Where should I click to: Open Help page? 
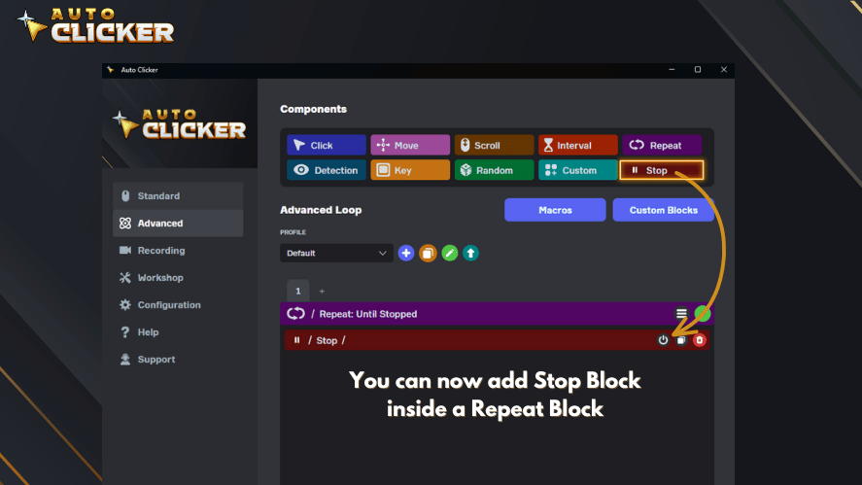point(178,332)
